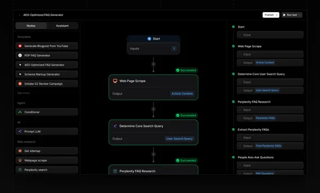Click the G2 icon on Initiate G2 Review Campaign
This screenshot has width=320, height=193.
click(x=20, y=84)
